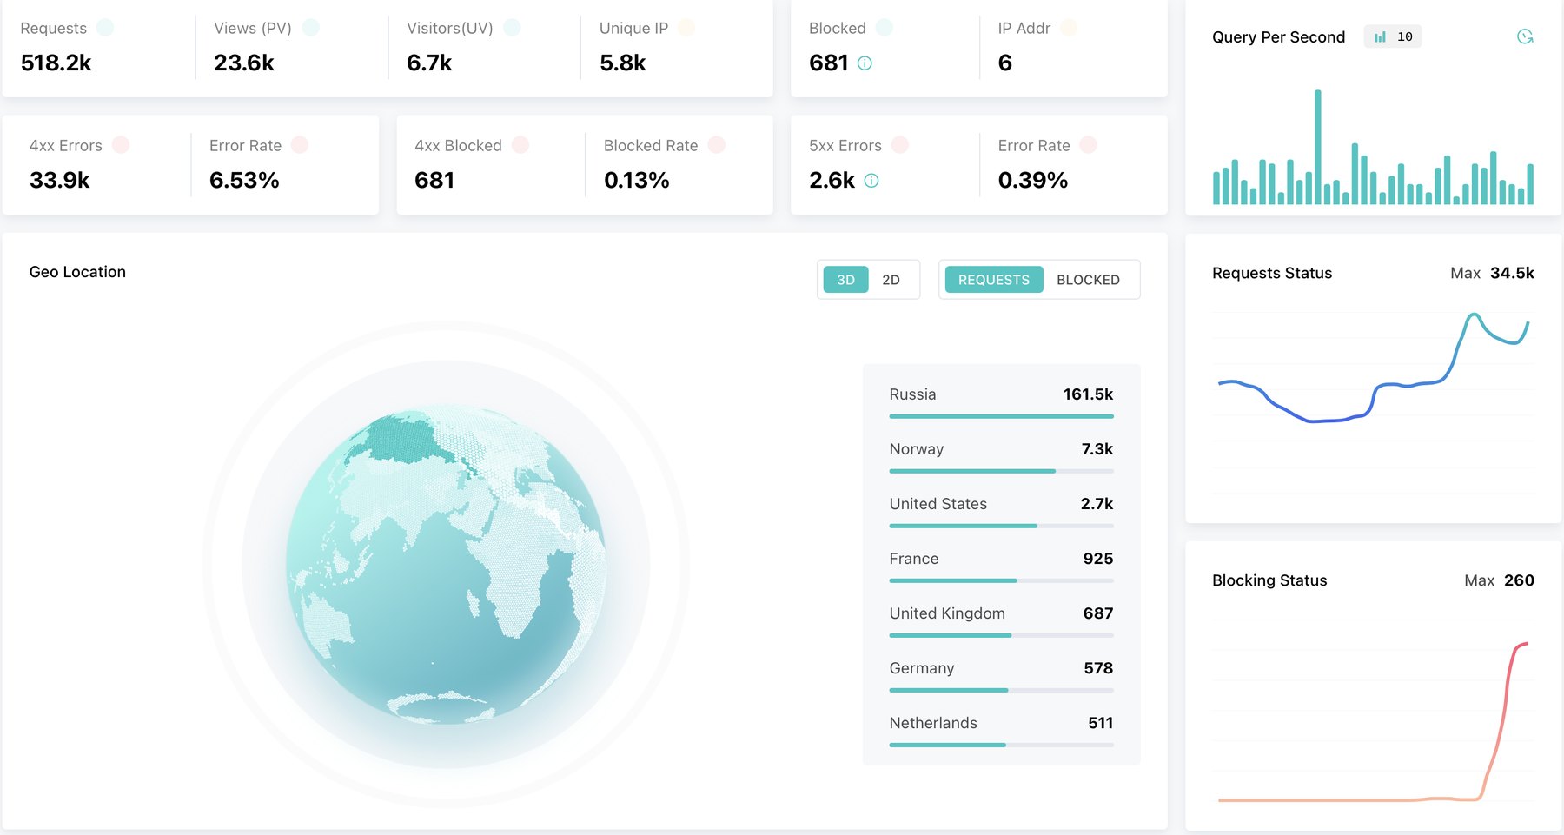Click the red dot beside Blocked Rate

point(717,145)
